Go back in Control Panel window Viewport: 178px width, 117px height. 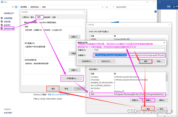[x=3, y=7]
